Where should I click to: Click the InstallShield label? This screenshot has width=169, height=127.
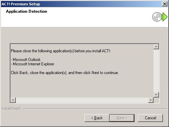tap(11, 109)
